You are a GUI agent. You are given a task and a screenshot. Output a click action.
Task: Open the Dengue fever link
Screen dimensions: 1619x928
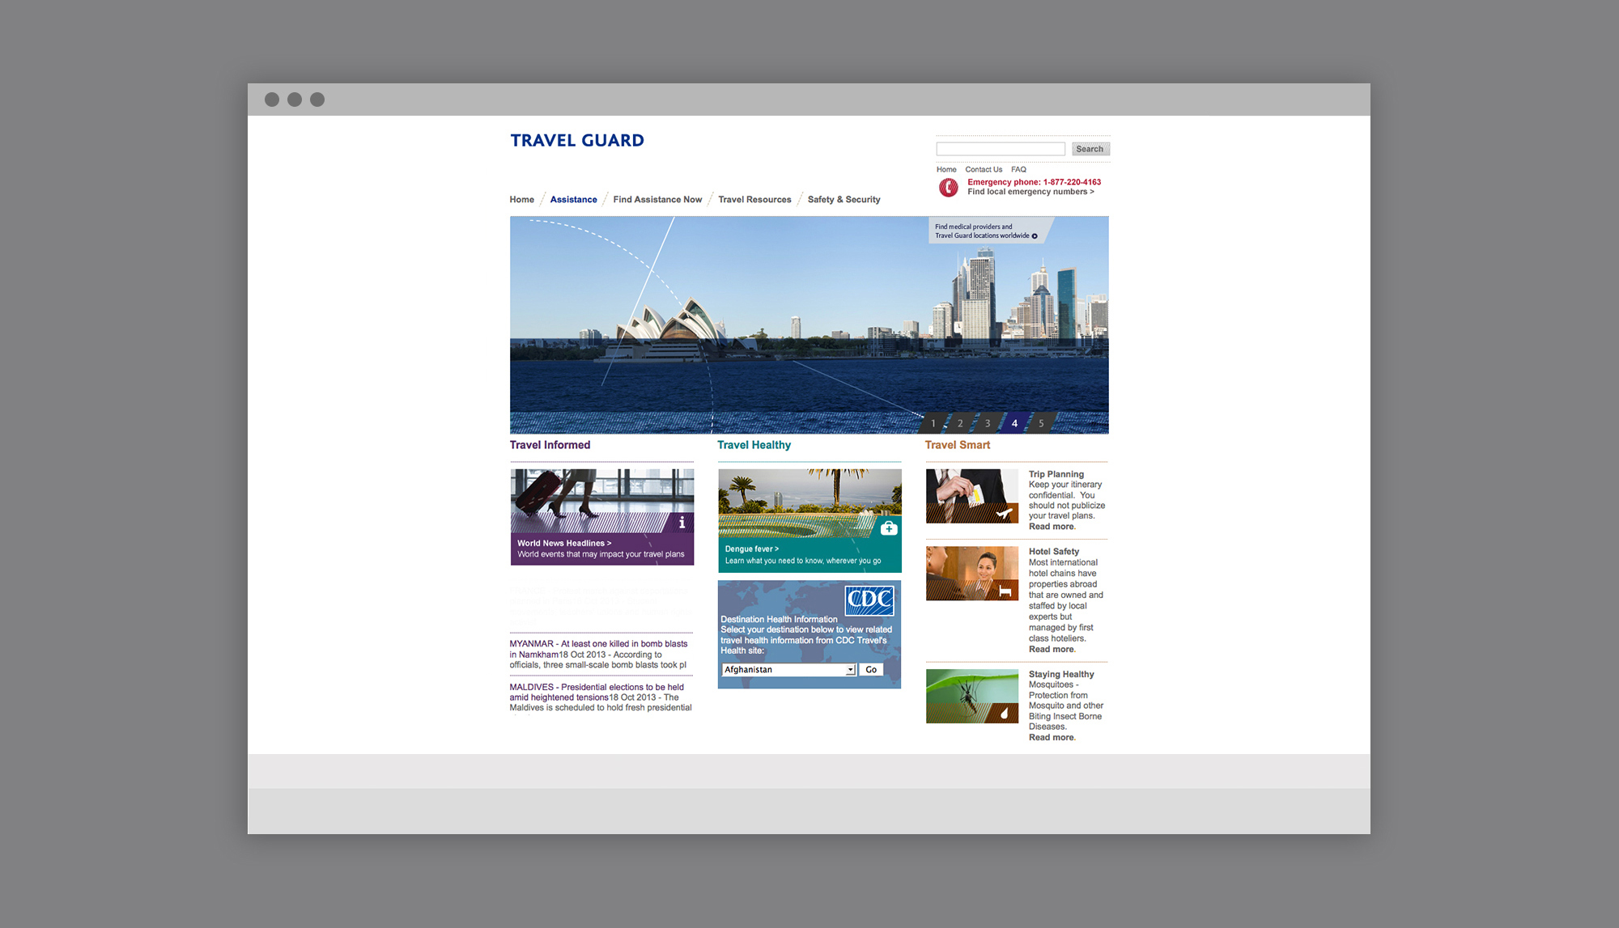tap(752, 549)
